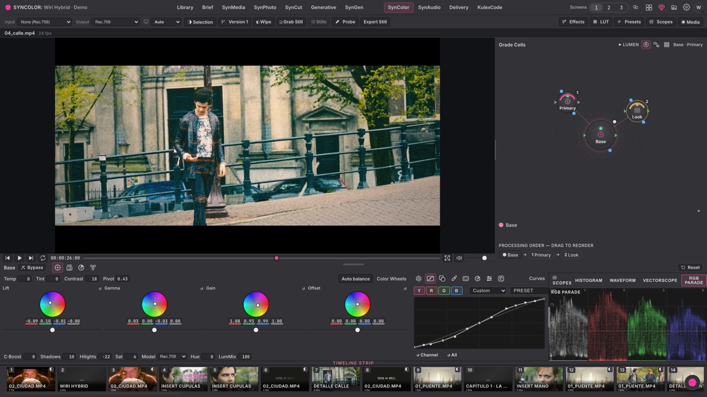
Task: Switch to the SynAudio module
Action: pos(429,8)
